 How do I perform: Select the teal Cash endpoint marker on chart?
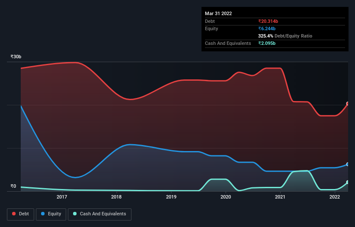pos(348,182)
